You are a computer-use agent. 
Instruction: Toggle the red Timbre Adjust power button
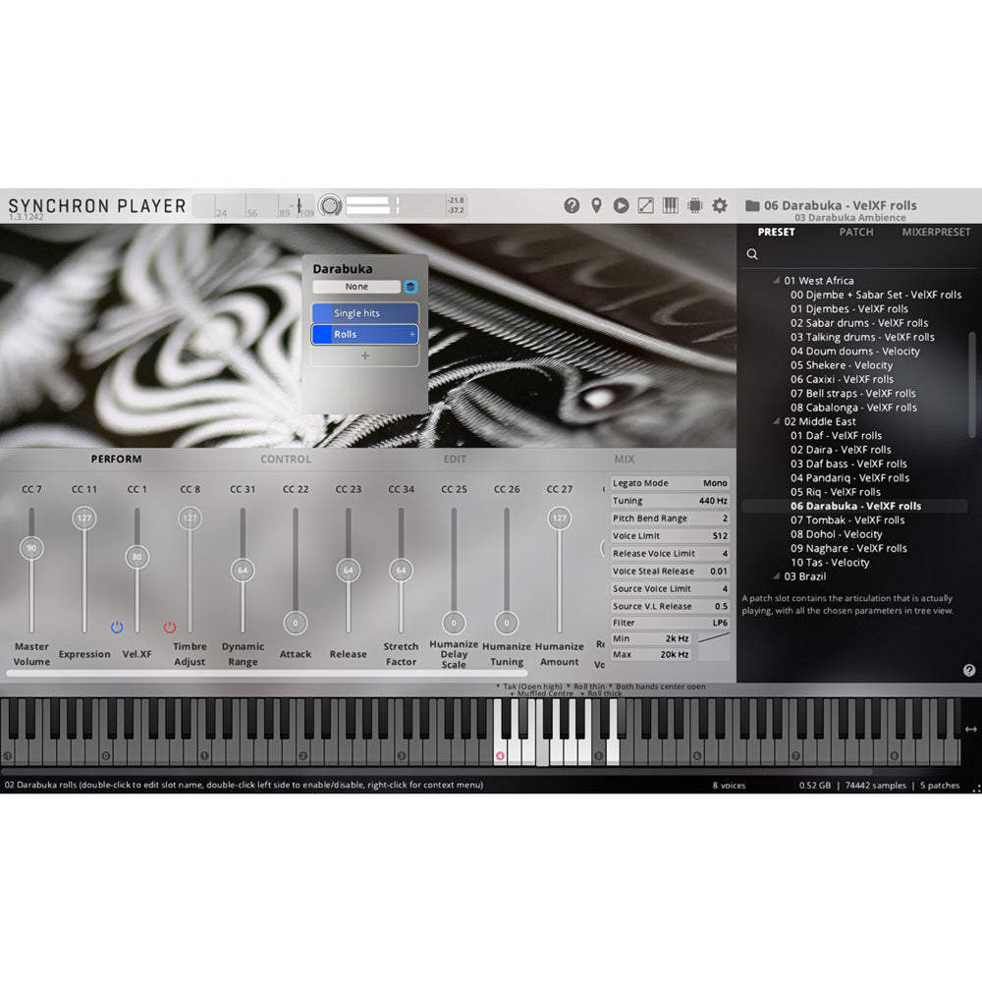pyautogui.click(x=170, y=627)
